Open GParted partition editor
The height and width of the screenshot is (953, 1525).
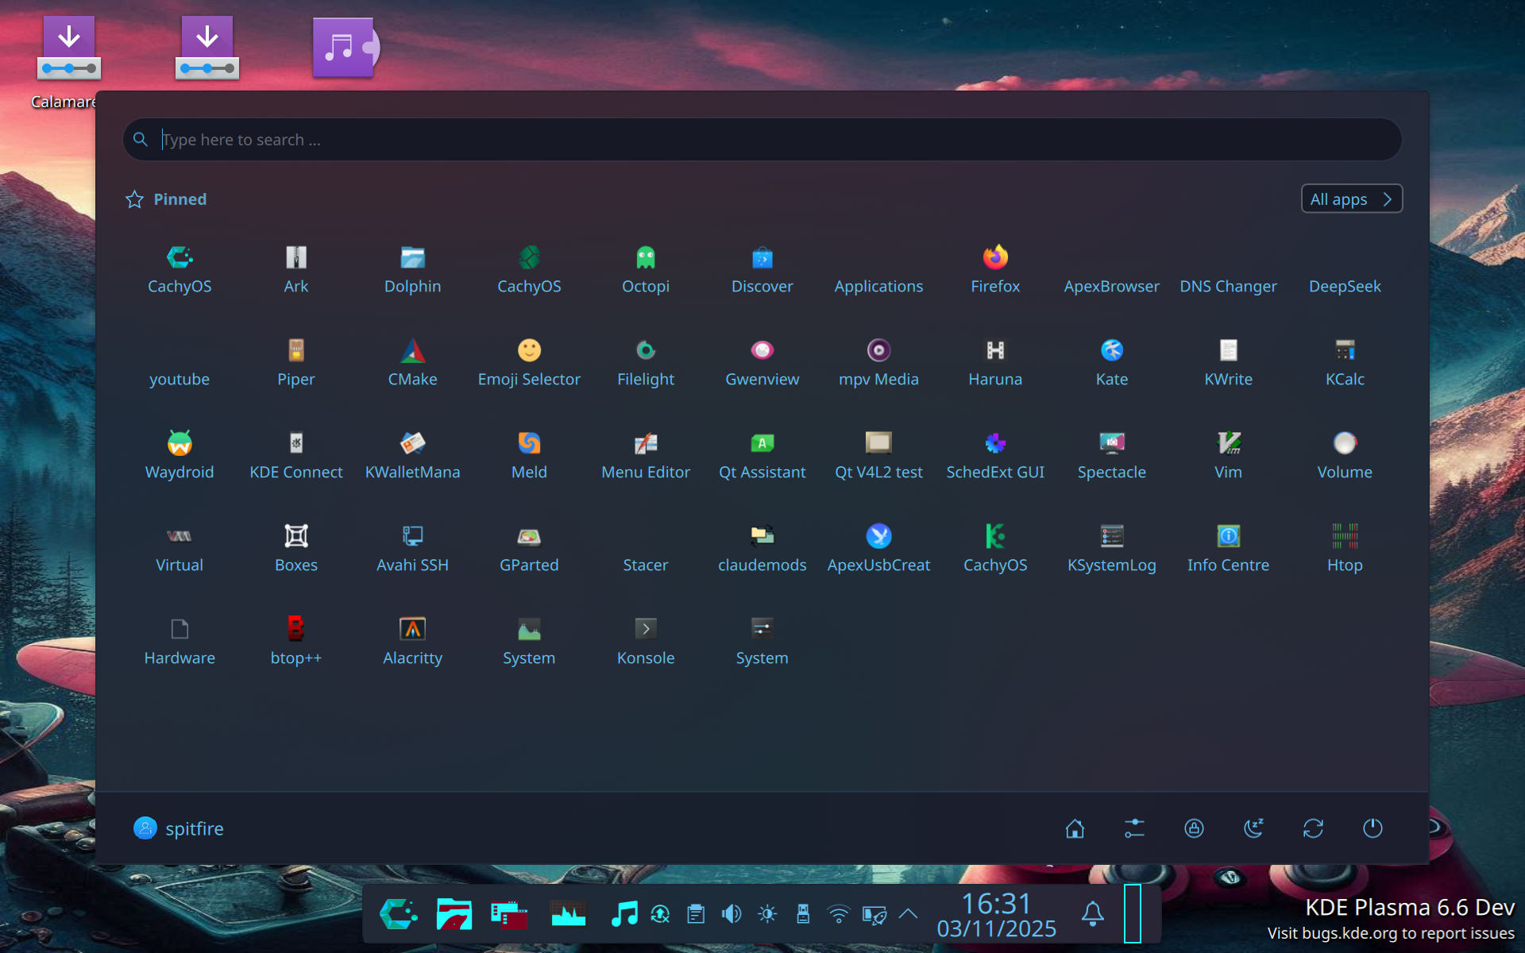[529, 549]
